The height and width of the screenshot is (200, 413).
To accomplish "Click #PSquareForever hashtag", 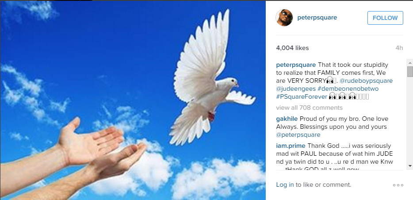I will 302,97.
